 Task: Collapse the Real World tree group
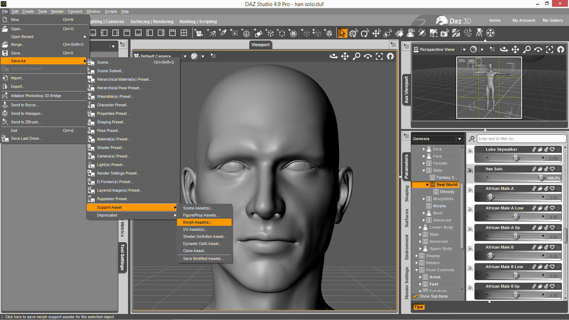pyautogui.click(x=427, y=185)
